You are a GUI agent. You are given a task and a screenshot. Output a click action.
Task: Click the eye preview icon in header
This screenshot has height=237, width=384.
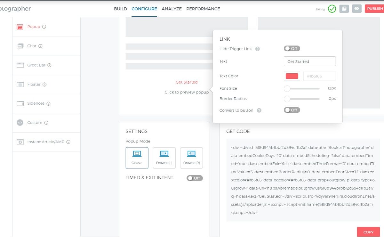356,9
